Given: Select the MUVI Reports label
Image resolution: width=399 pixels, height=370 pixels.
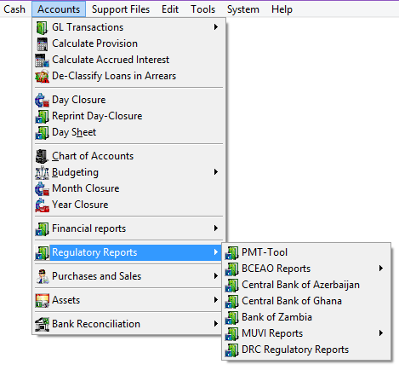Looking at the screenshot, I should [x=272, y=333].
